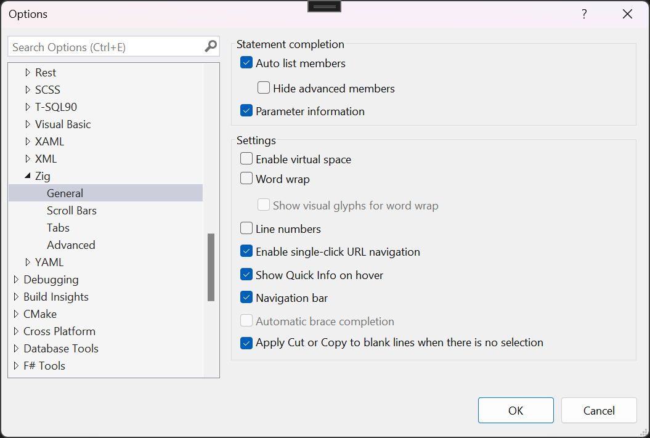Enable Hide advanced members
The height and width of the screenshot is (438, 650).
tap(264, 87)
